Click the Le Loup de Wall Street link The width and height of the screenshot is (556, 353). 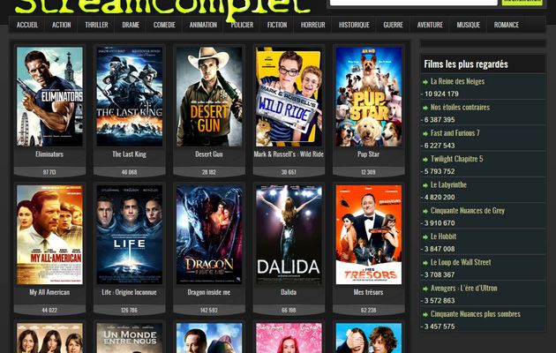click(461, 262)
